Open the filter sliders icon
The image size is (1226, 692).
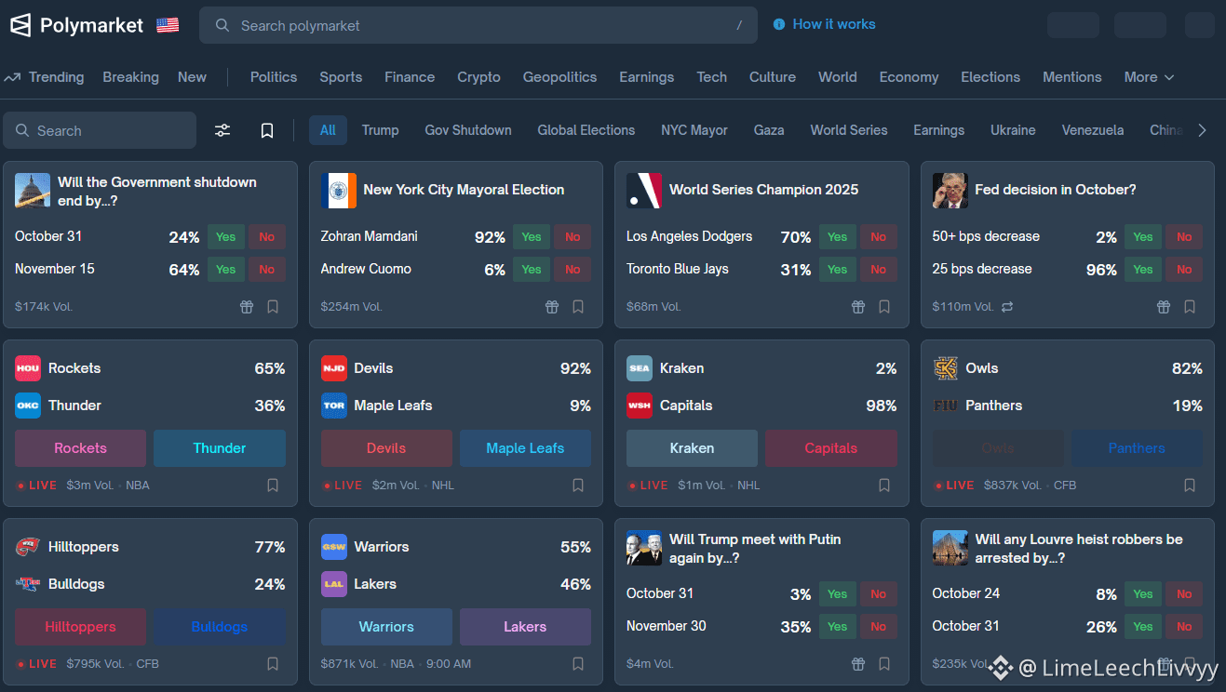(x=222, y=130)
